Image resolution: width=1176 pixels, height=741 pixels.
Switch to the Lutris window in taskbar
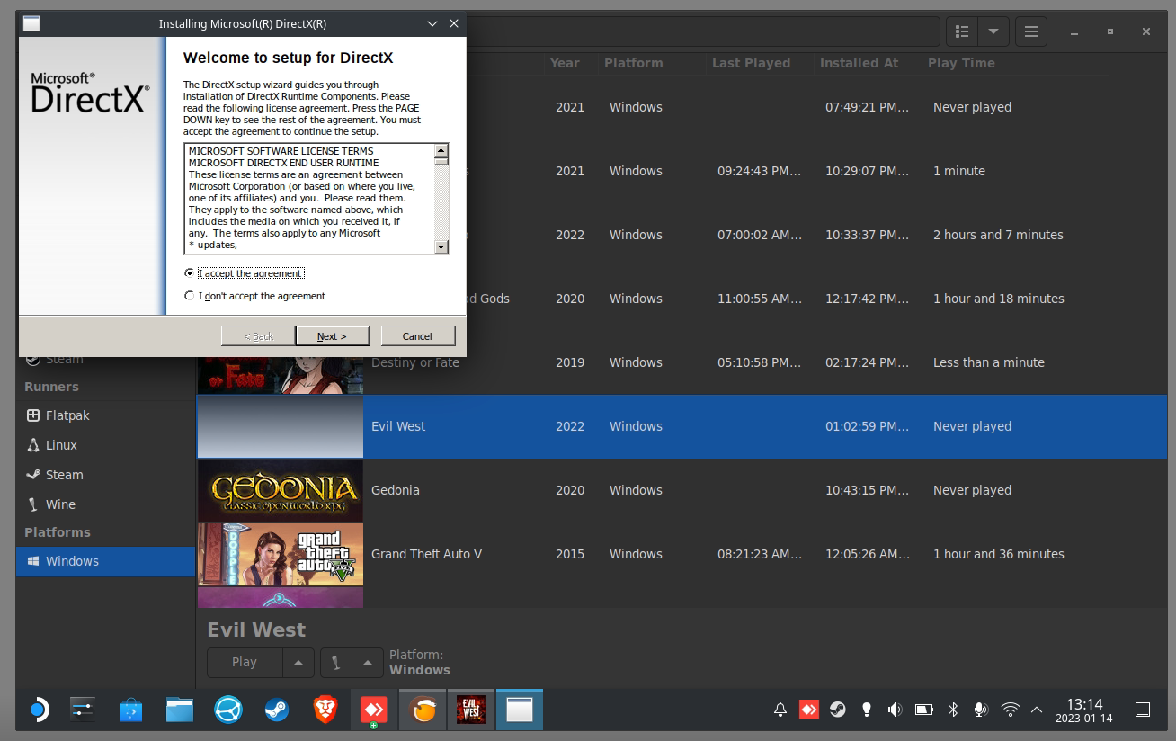423,710
